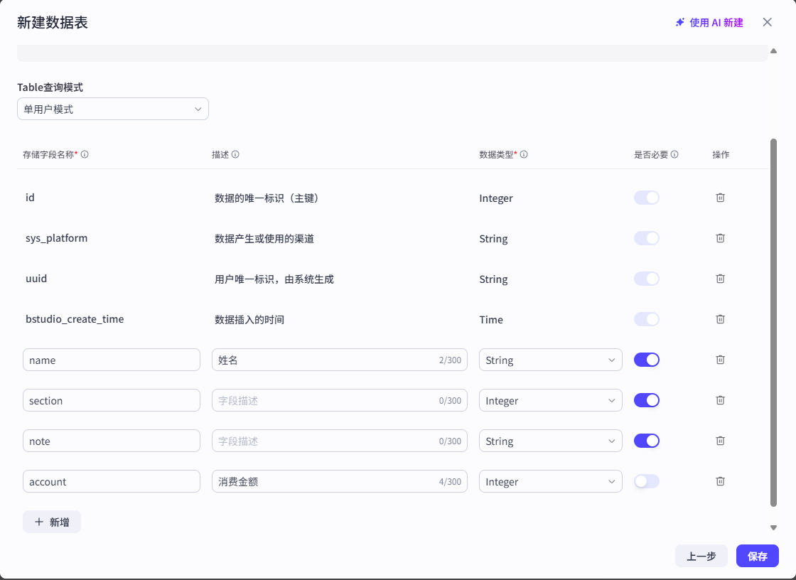Toggle required switch for id row
The width and height of the screenshot is (796, 580).
tap(646, 198)
